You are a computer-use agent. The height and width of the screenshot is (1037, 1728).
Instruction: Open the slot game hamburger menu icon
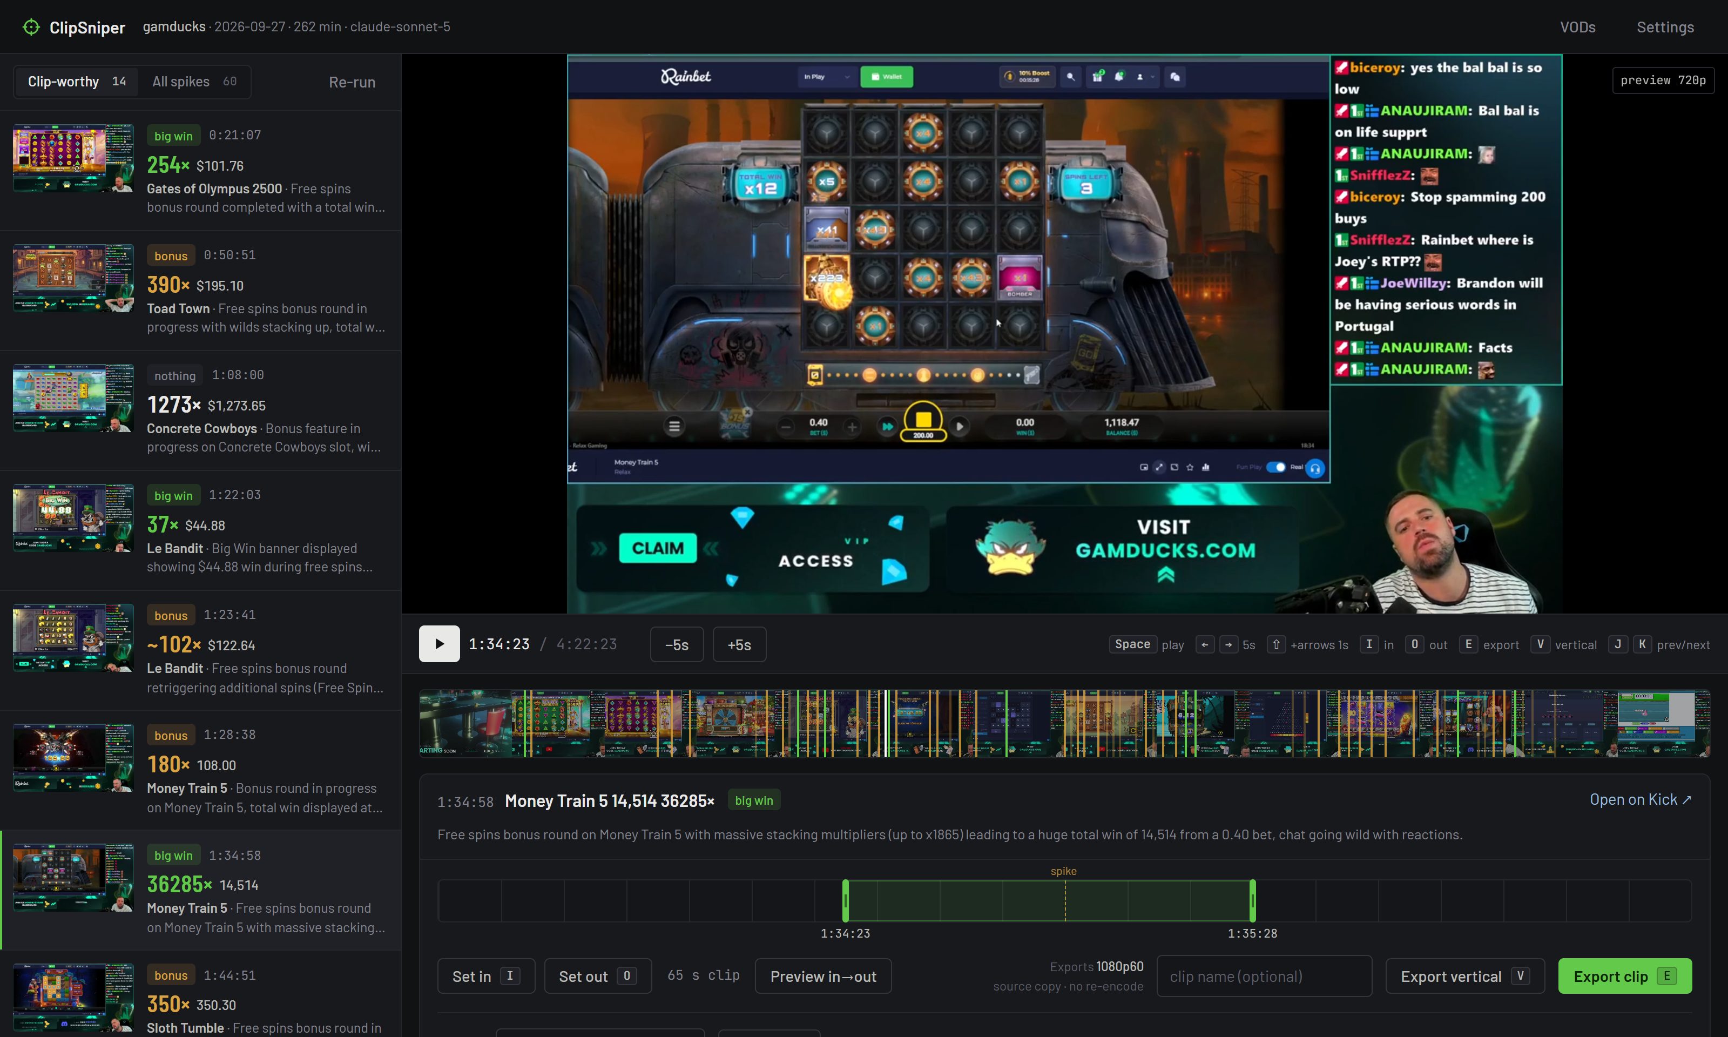coord(674,426)
